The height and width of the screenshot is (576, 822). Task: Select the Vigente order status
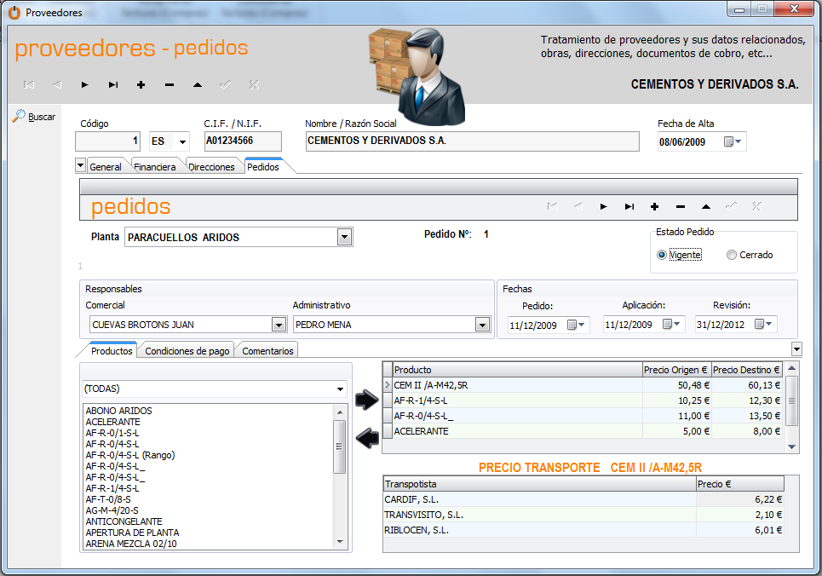click(662, 255)
